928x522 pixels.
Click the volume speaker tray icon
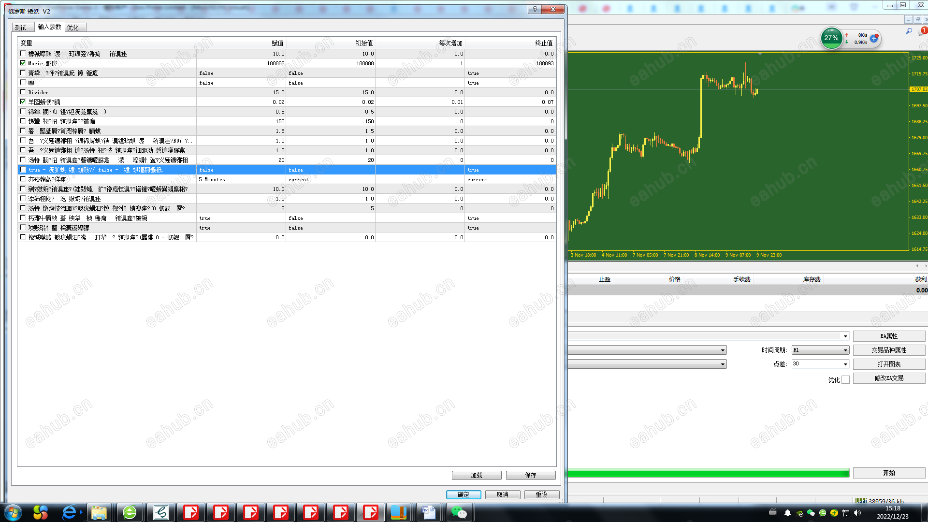pos(857,513)
